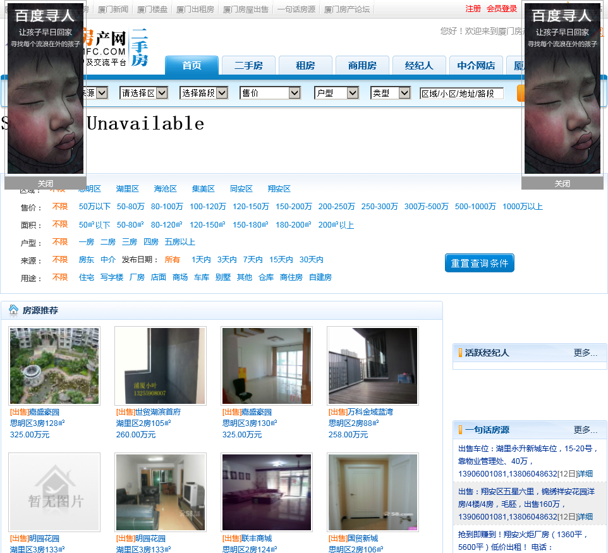Open 厦门房屋出售 in the top navigation
The height and width of the screenshot is (553, 608).
coord(246,9)
